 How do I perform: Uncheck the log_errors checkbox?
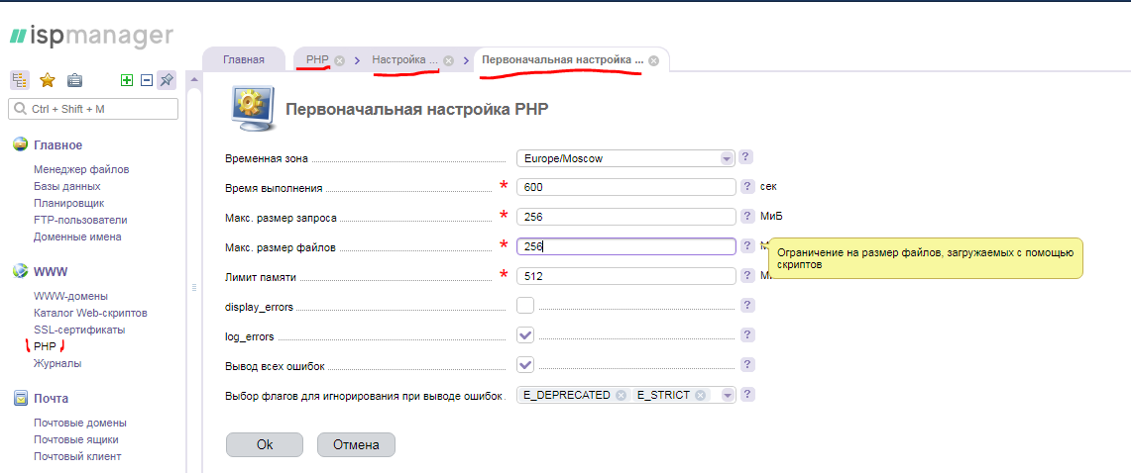[x=525, y=335]
